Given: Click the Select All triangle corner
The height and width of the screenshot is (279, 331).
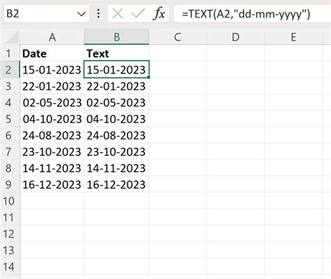Looking at the screenshot, I should point(13,37).
